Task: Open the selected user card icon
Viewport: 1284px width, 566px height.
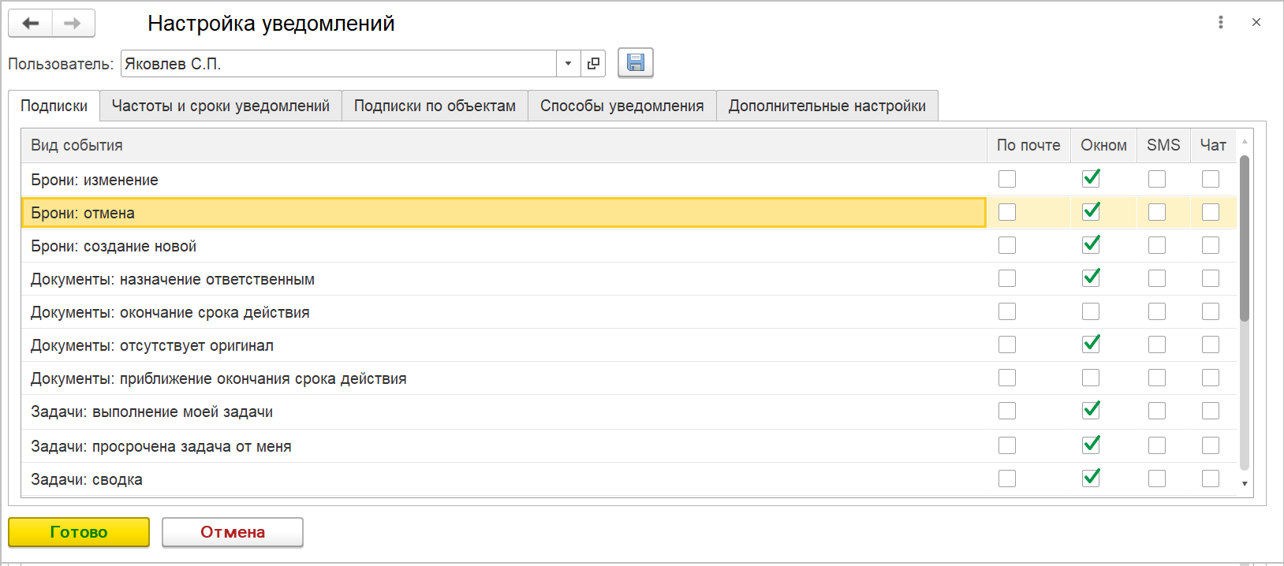Action: [x=593, y=64]
